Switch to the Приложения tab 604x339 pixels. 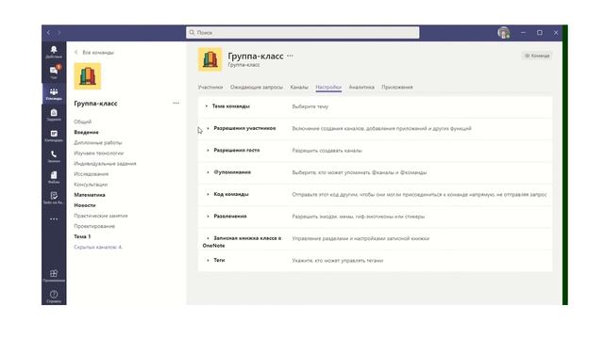point(397,88)
